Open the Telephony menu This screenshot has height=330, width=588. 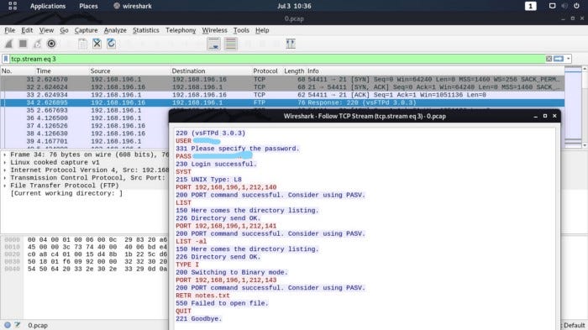[x=181, y=30]
